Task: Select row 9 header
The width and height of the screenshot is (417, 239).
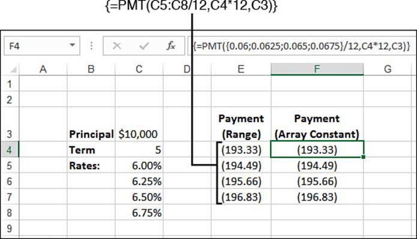Action: click(10, 228)
